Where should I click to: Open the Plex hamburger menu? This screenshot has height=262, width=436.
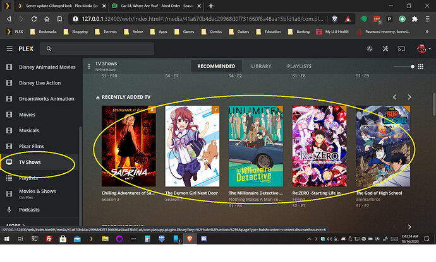(x=9, y=48)
